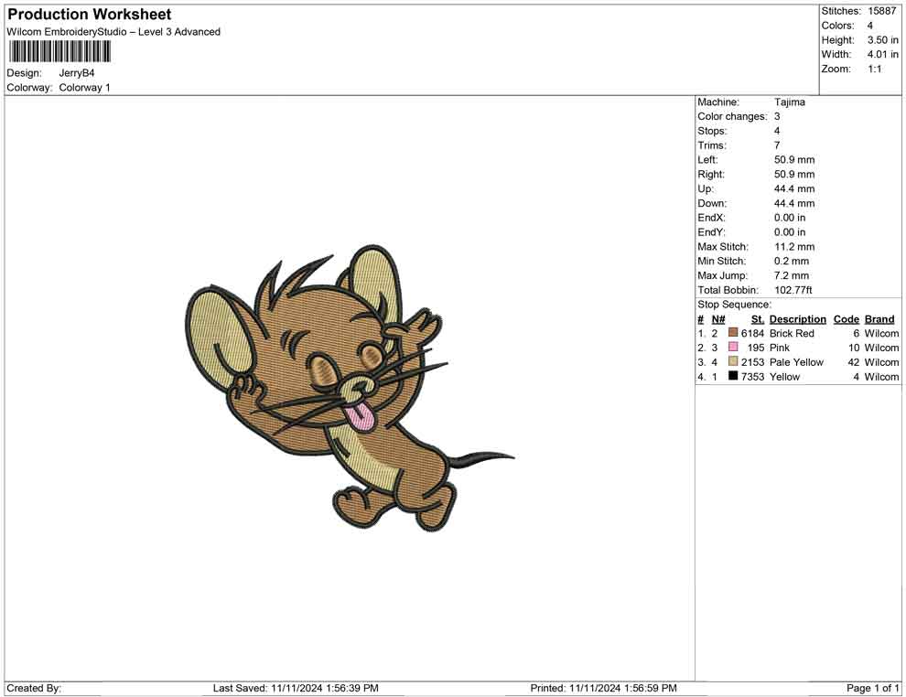Click the Machine value 'Tajima'
Image resolution: width=906 pixels, height=697 pixels.
coord(789,102)
